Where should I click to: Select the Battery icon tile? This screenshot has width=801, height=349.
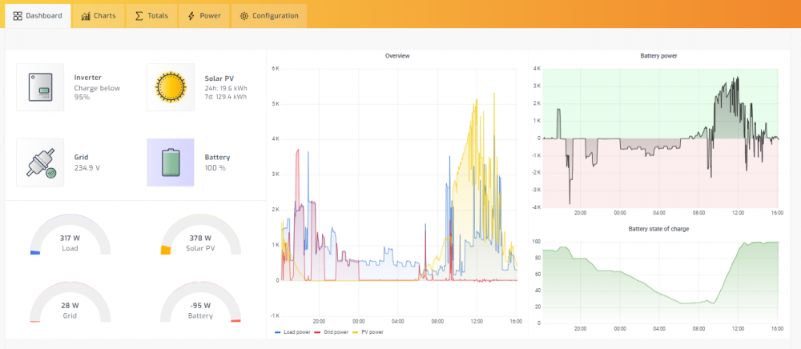point(171,162)
